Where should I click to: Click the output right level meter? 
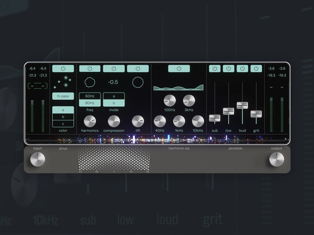coord(282,115)
